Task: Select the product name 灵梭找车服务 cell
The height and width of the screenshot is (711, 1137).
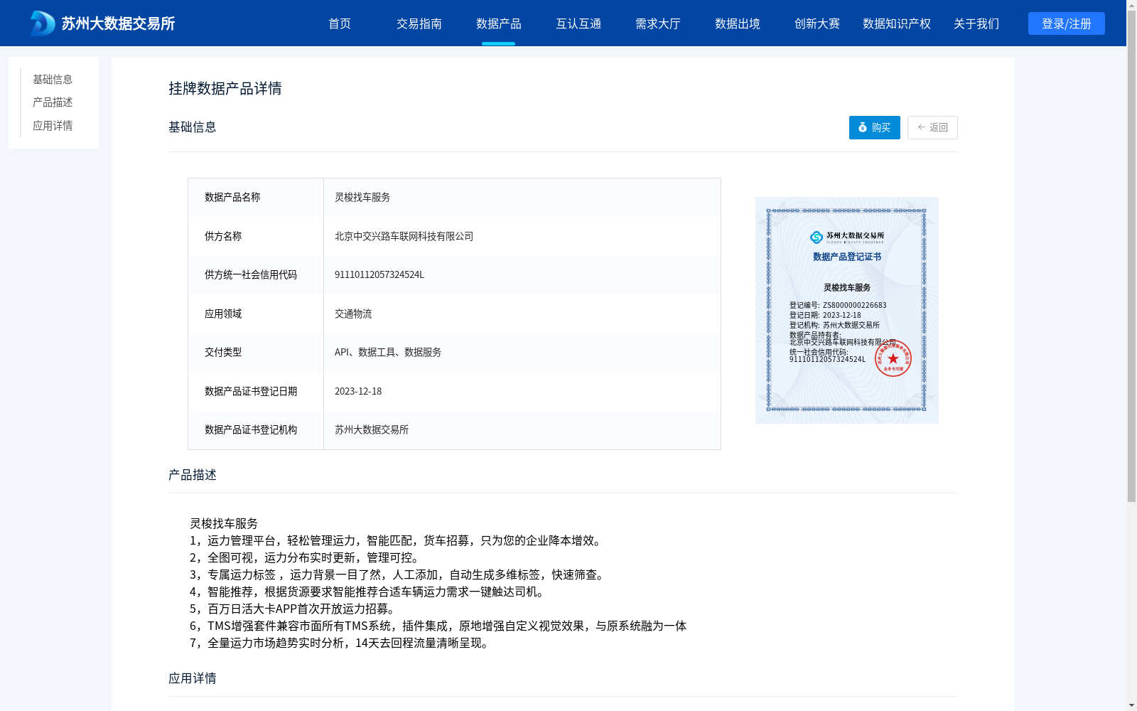Action: coord(522,197)
